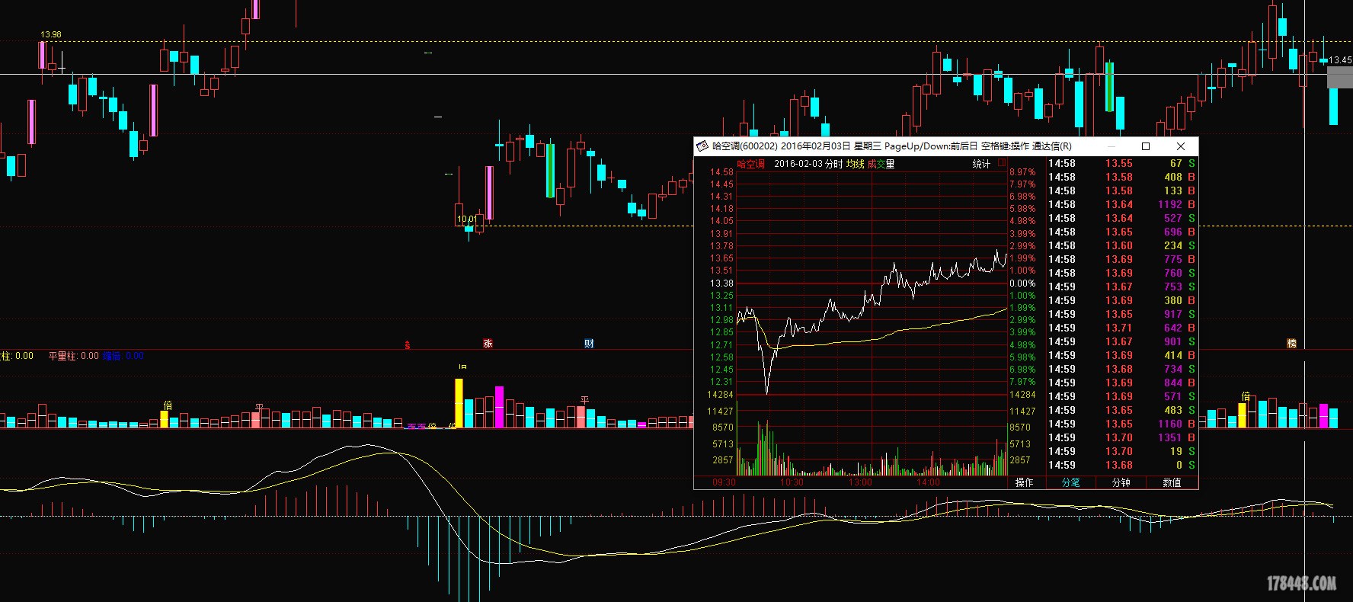Click the app icon in the 哈空调 popup title bar
The height and width of the screenshot is (602, 1353).
coord(702,146)
